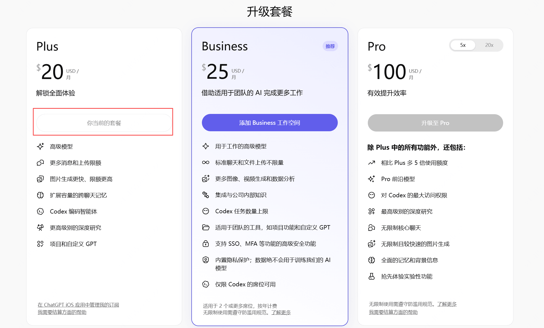The image size is (544, 328).
Task: Click the infinity icon for 标准聊天和文件上传不限量
Action: click(x=206, y=162)
